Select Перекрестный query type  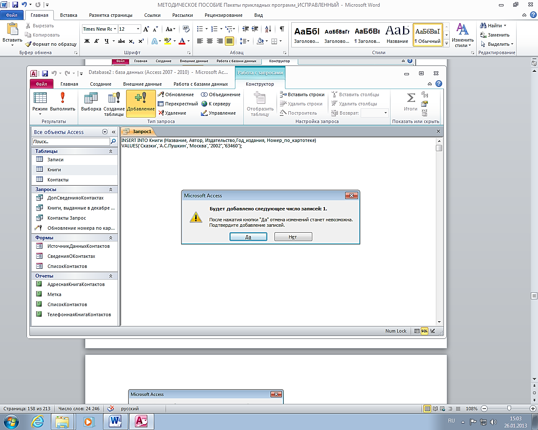pos(178,104)
